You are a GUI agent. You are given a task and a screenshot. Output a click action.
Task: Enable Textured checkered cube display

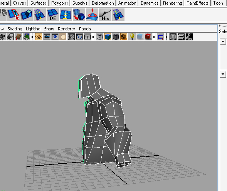pyautogui.click(x=124, y=37)
